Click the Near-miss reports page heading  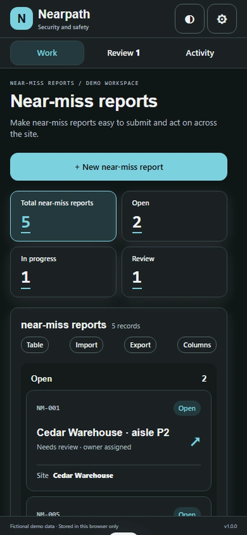pyautogui.click(x=84, y=101)
